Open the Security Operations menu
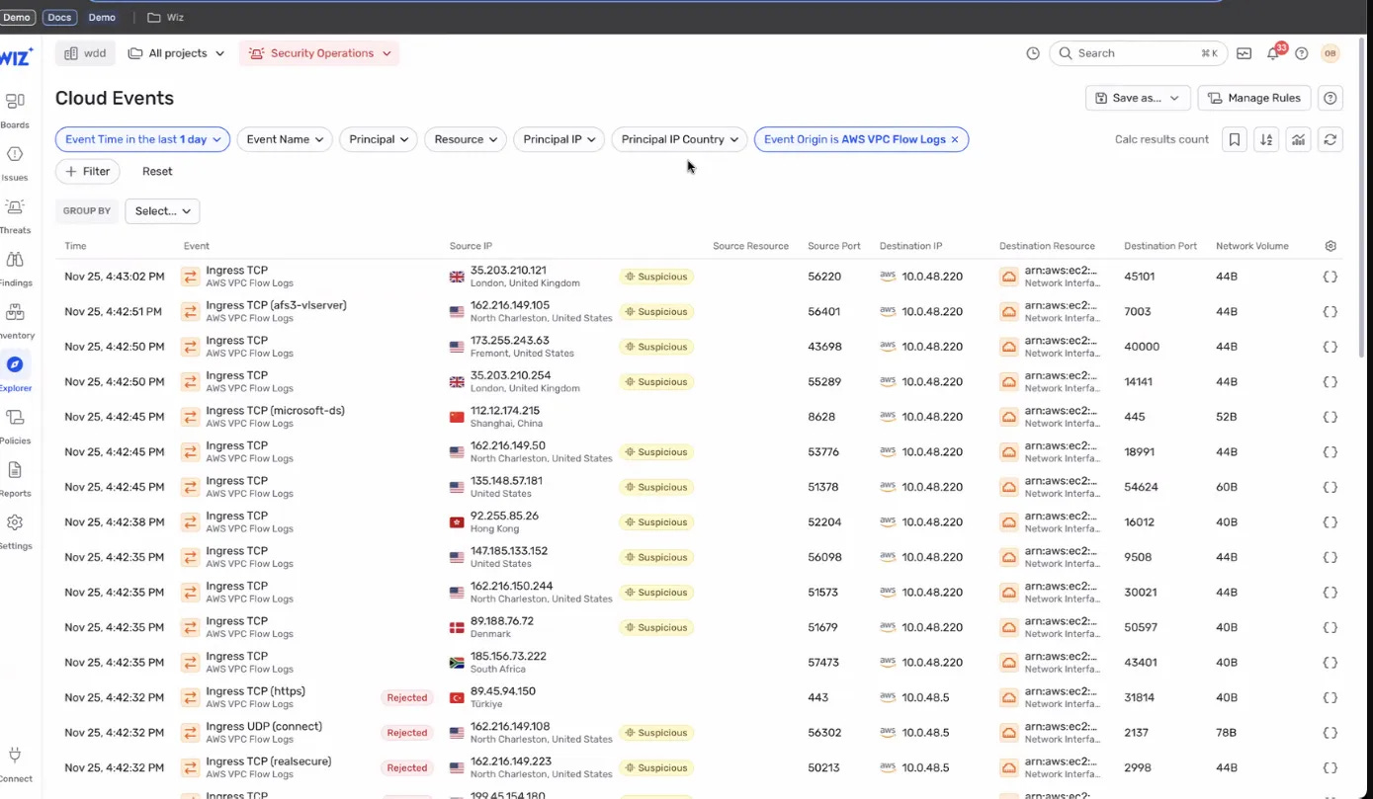The height and width of the screenshot is (799, 1373). click(x=319, y=53)
